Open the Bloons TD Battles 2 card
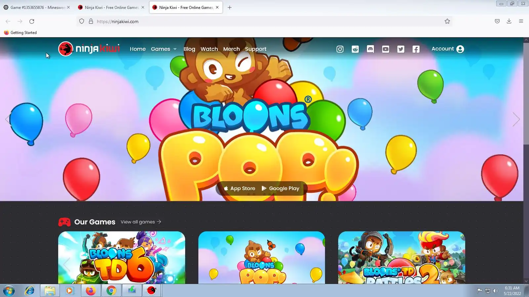Image resolution: width=529 pixels, height=297 pixels. coord(402,257)
